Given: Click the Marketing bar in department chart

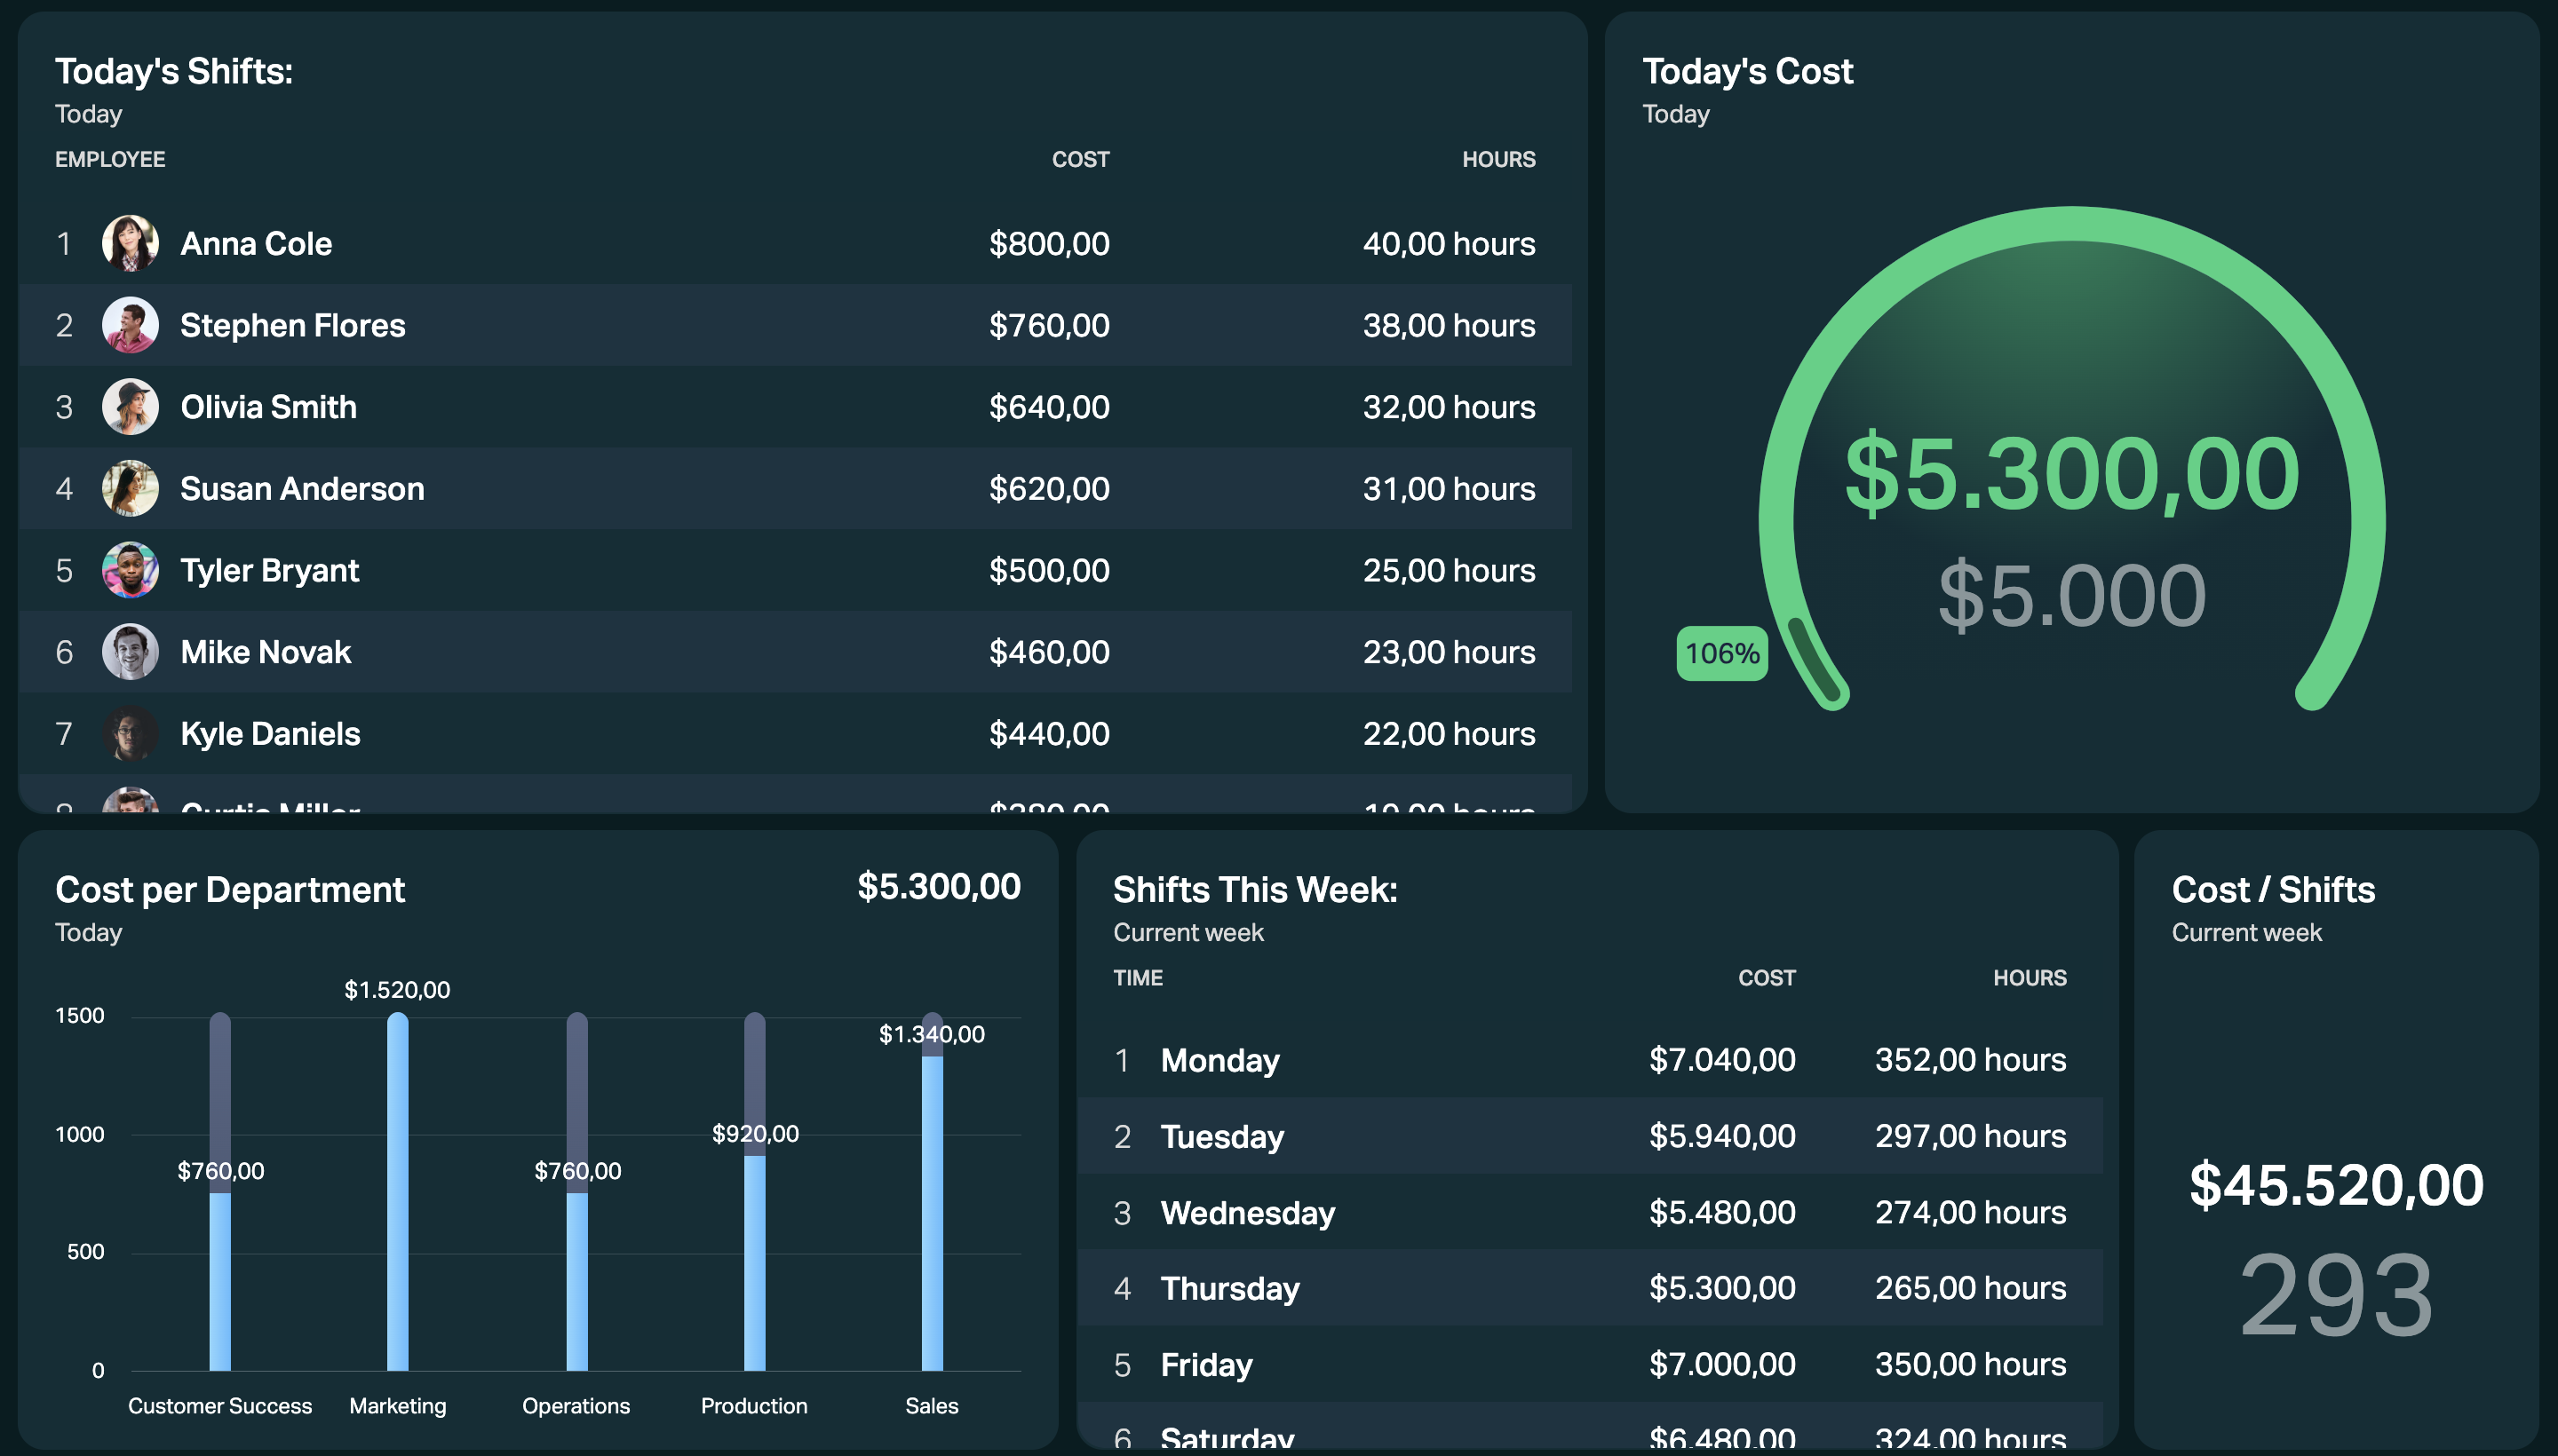Looking at the screenshot, I should pos(397,1191).
